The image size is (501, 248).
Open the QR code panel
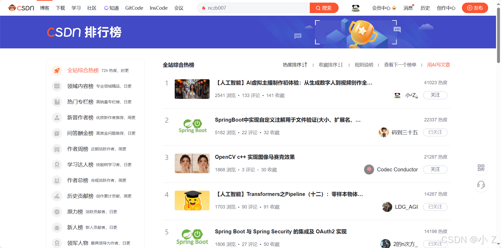(481, 168)
